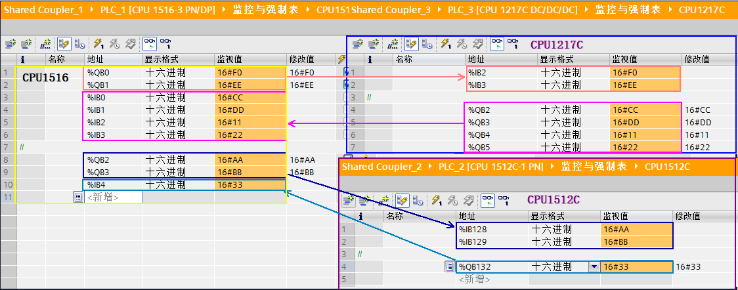Toggle modify columns display in CPU1217C table

(412, 44)
